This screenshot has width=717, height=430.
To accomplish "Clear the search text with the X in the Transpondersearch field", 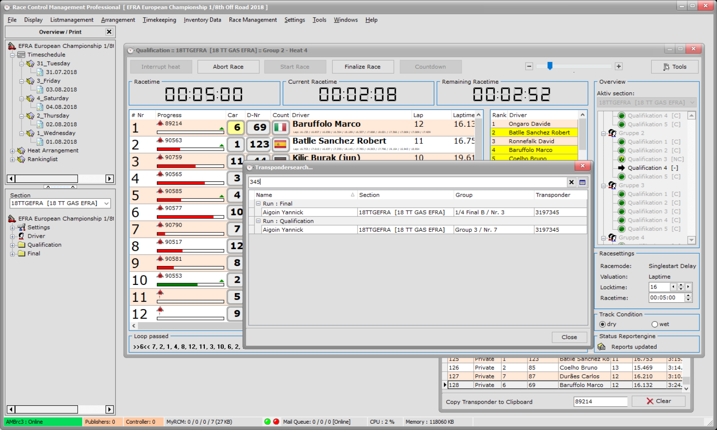I will click(571, 182).
